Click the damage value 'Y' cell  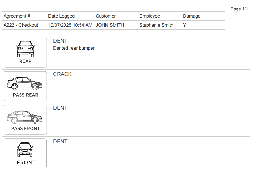184,25
